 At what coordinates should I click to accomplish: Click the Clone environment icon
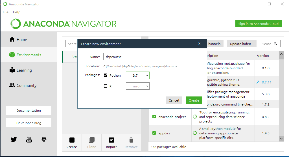coord(92,140)
